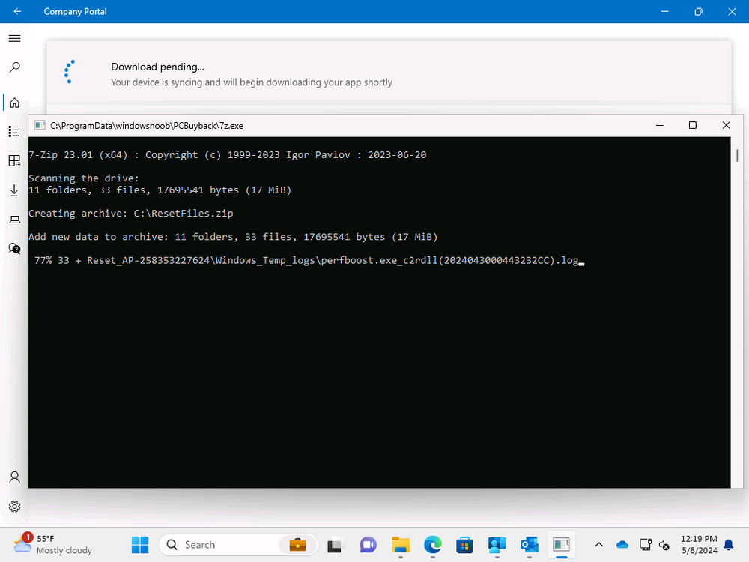Open App categories icon in sidebar
This screenshot has height=562, width=749.
(x=15, y=160)
